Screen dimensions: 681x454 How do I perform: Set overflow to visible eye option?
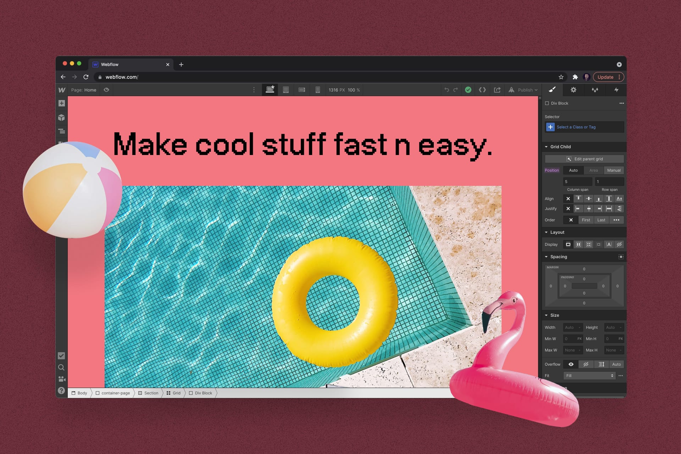click(x=571, y=364)
